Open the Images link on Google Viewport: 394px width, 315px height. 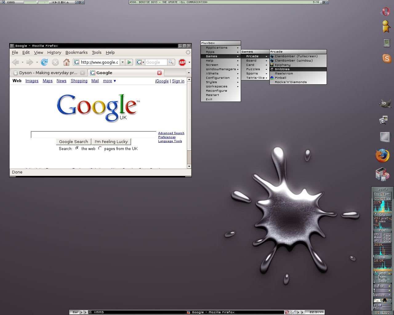32,81
